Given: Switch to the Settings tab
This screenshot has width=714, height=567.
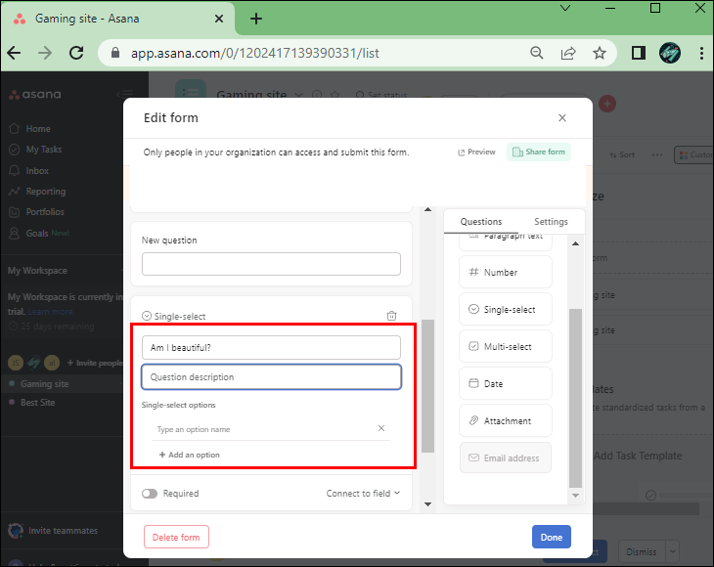Looking at the screenshot, I should click(551, 222).
